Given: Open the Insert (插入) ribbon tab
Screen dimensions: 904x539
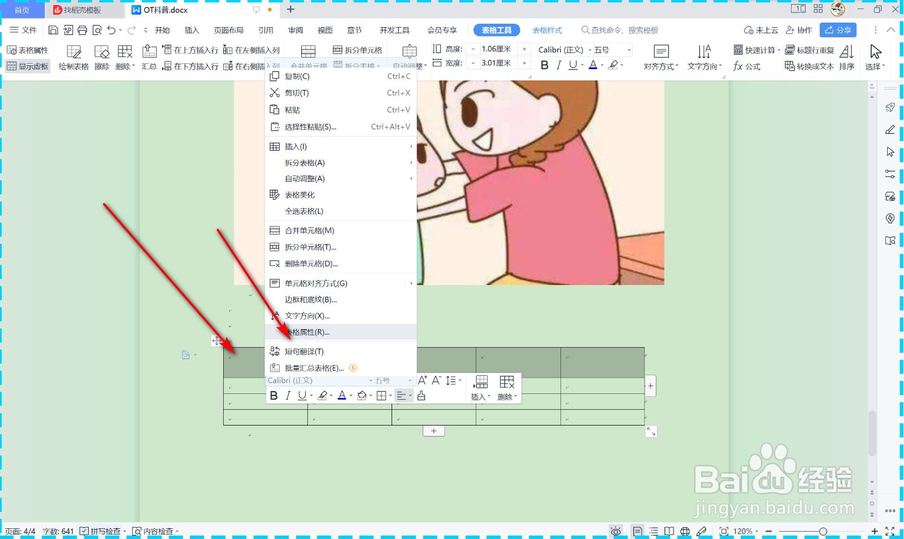Looking at the screenshot, I should click(x=192, y=30).
